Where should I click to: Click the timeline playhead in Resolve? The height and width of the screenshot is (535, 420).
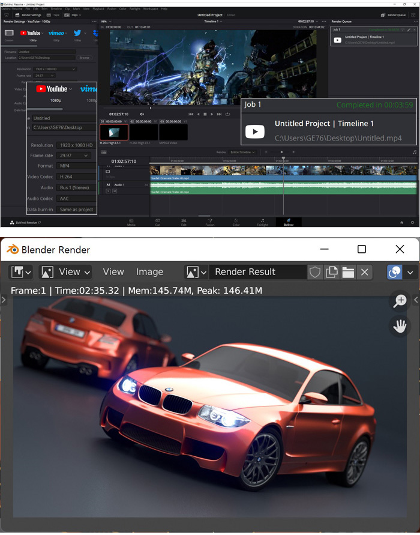(x=284, y=159)
